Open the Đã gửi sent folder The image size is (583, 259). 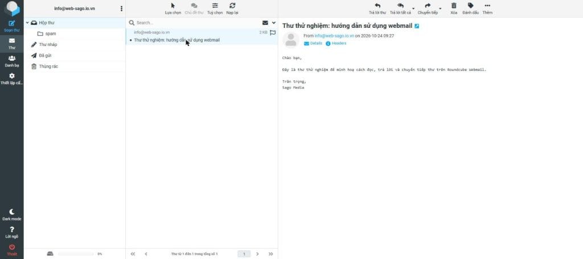pos(75,55)
